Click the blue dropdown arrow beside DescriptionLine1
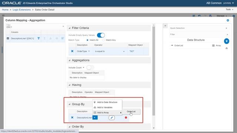237x133 pixels. 95,117
